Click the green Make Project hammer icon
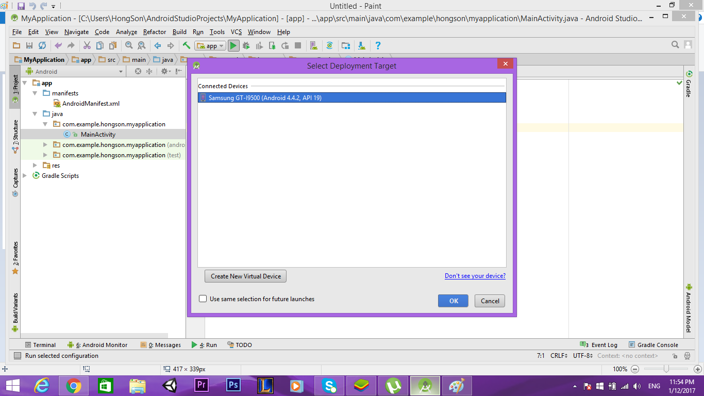The image size is (704, 396). [187, 46]
